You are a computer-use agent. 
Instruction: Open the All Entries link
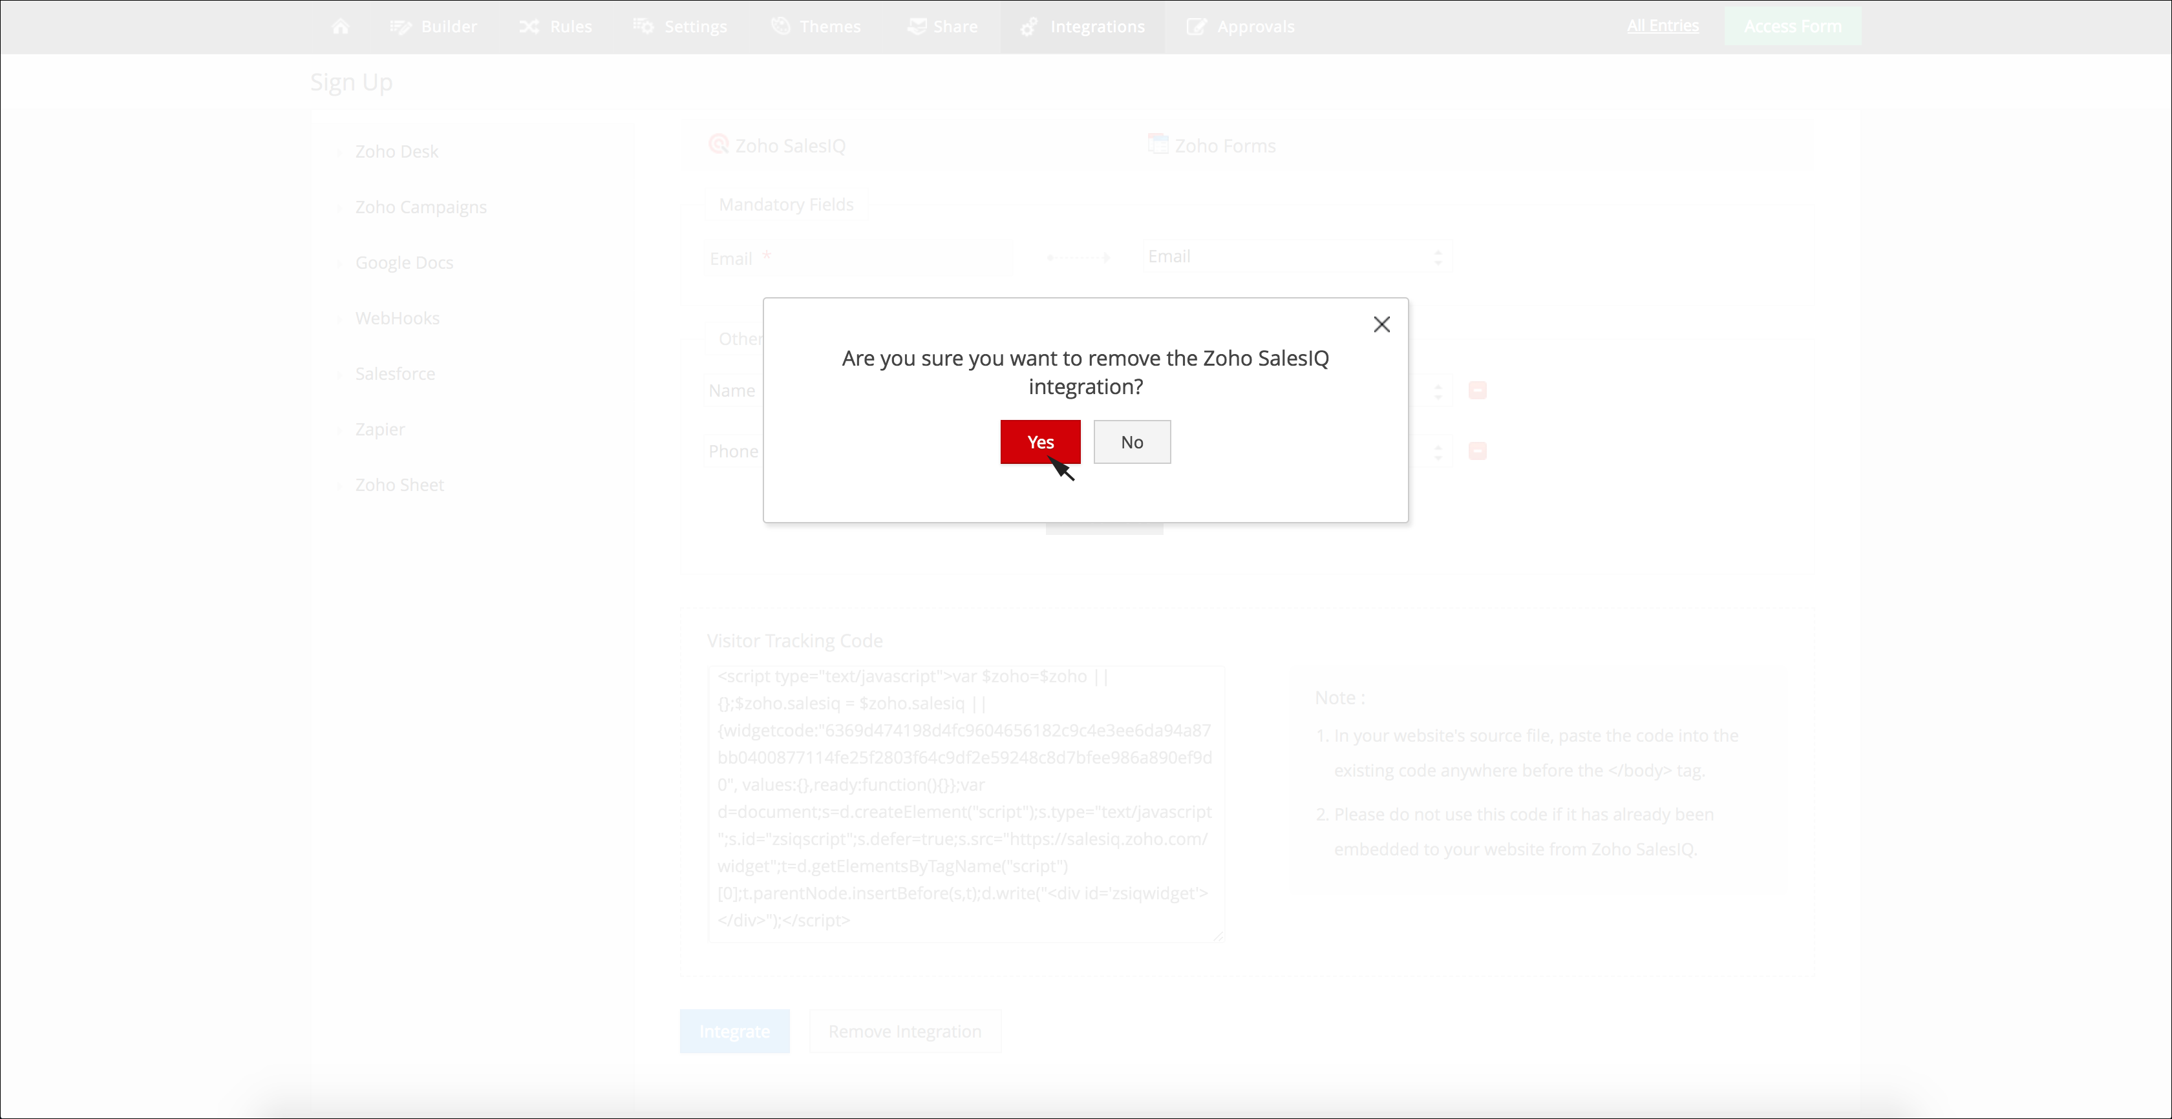(x=1663, y=25)
